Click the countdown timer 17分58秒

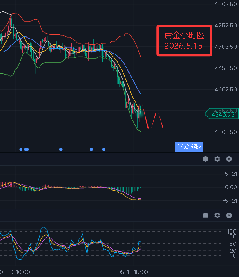pos(189,147)
